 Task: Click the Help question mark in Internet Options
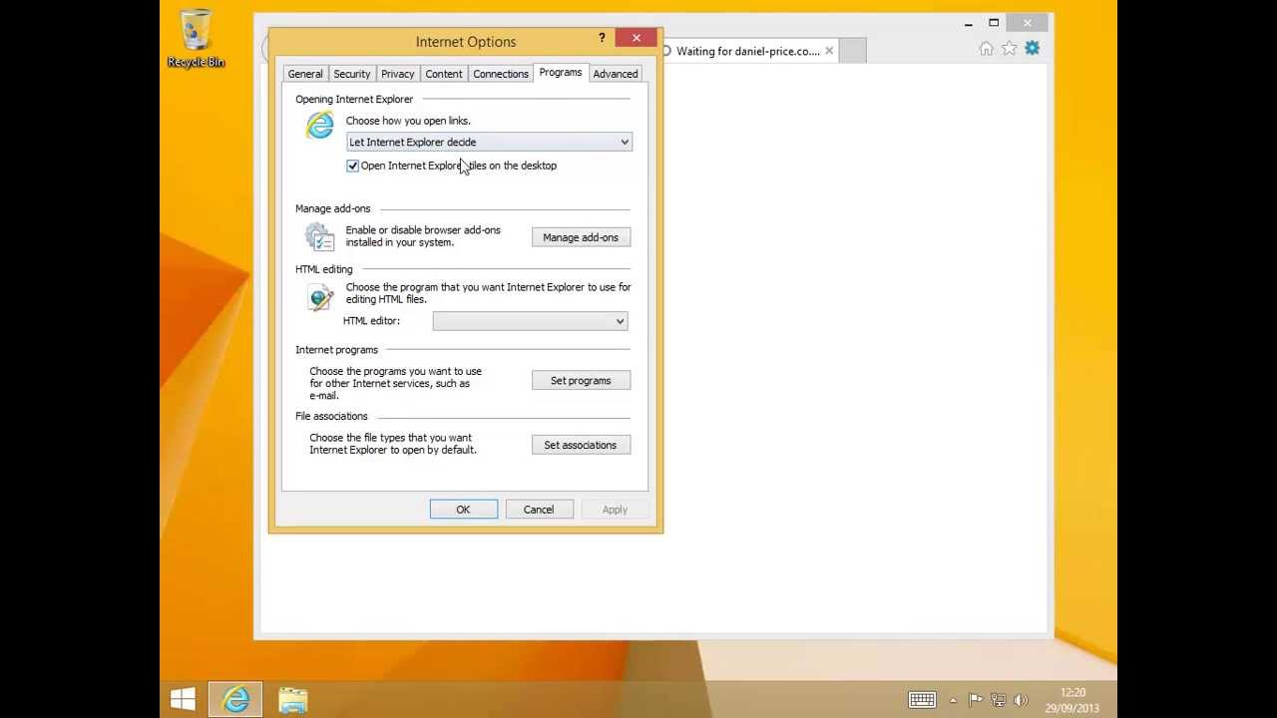602,38
